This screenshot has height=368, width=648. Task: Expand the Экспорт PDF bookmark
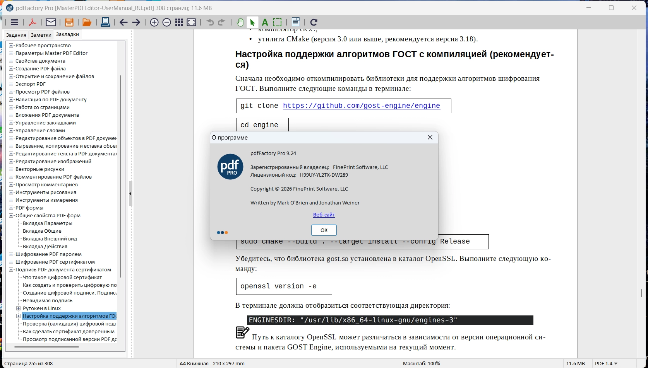tap(11, 84)
